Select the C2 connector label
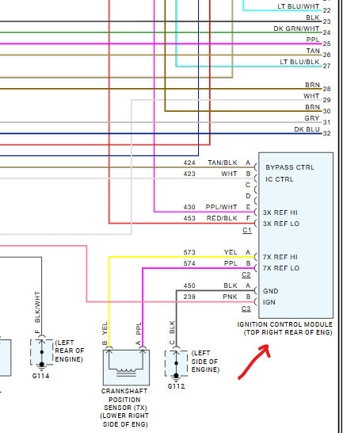The width and height of the screenshot is (343, 433). (x=246, y=274)
